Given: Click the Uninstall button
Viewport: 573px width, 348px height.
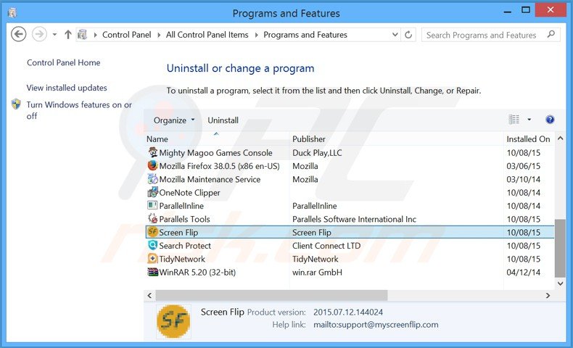Looking at the screenshot, I should pos(223,120).
